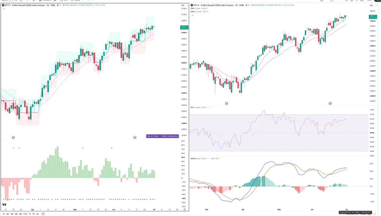This screenshot has width=381, height=216.
Task: Click the 30.00 label on RSI axis
Action: coord(372,151)
